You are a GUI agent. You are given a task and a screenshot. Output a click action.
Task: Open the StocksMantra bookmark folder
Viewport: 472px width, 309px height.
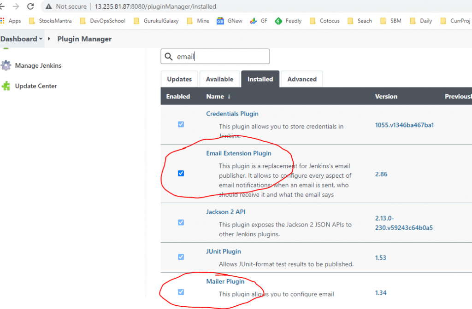click(51, 21)
